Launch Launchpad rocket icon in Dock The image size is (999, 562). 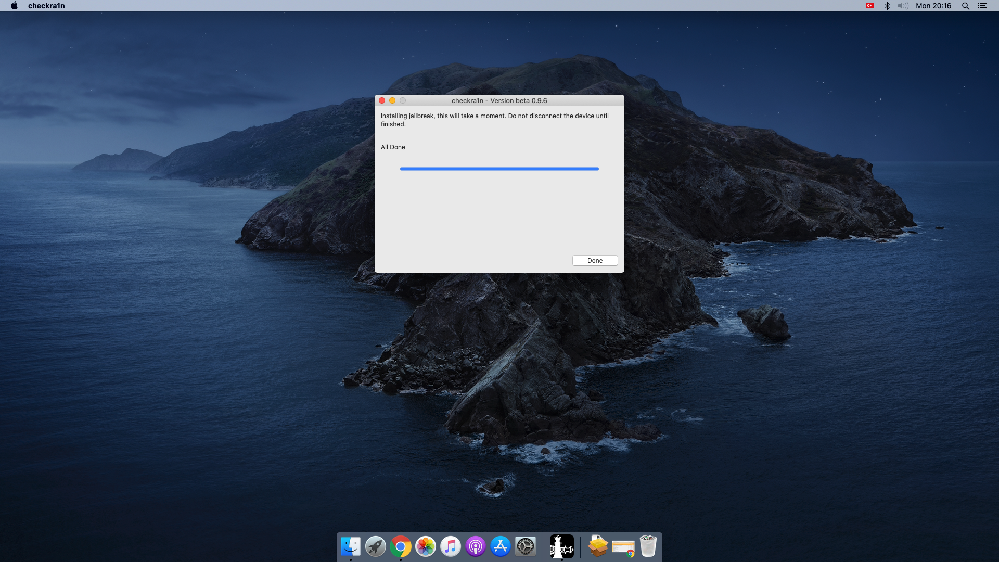(x=376, y=546)
